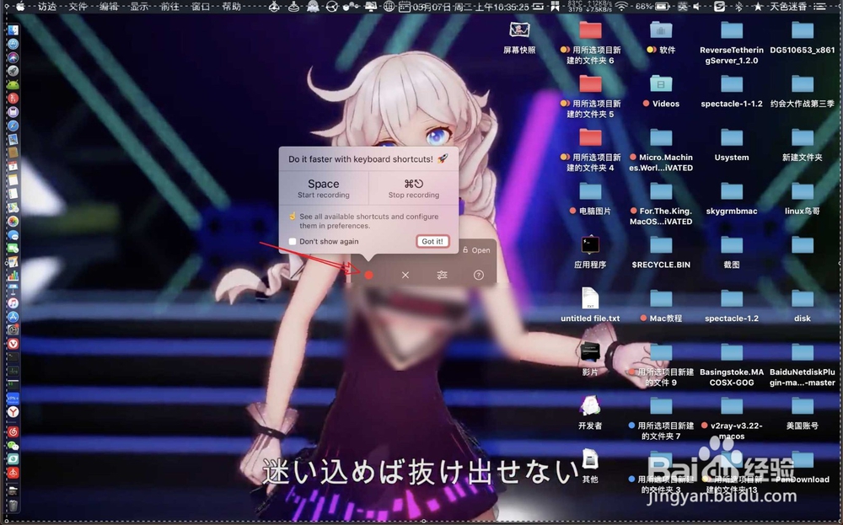
Task: Dismiss the shortcuts tip with Got it!
Action: point(432,241)
